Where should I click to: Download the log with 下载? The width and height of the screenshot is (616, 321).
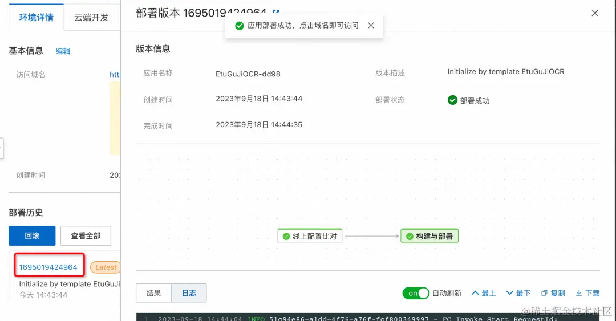[x=587, y=293]
